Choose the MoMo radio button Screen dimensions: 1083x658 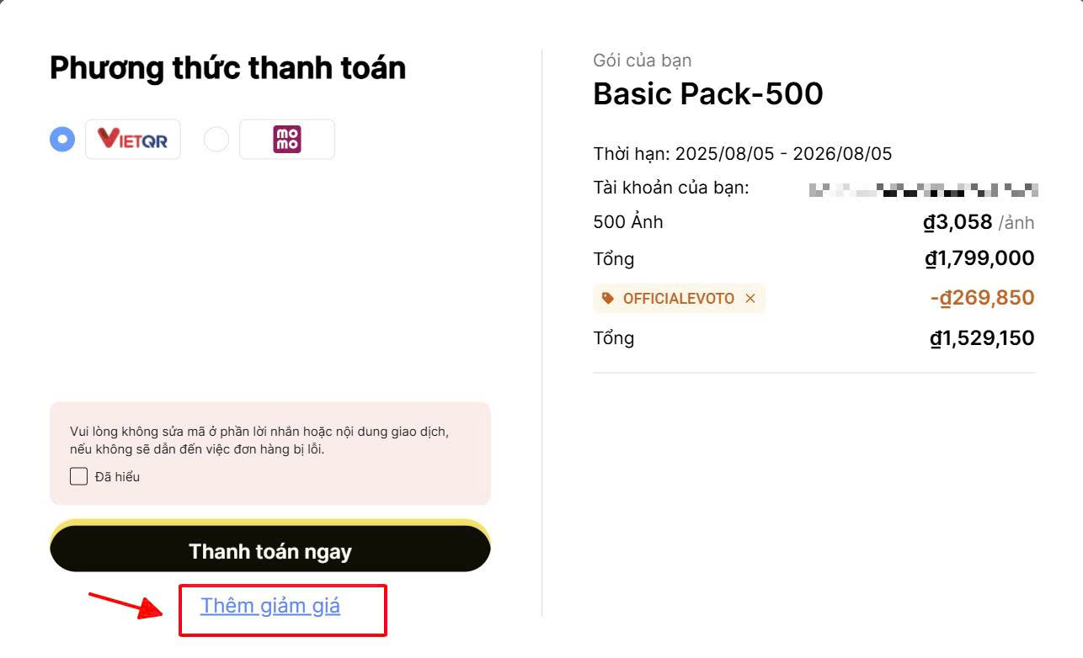[x=216, y=139]
